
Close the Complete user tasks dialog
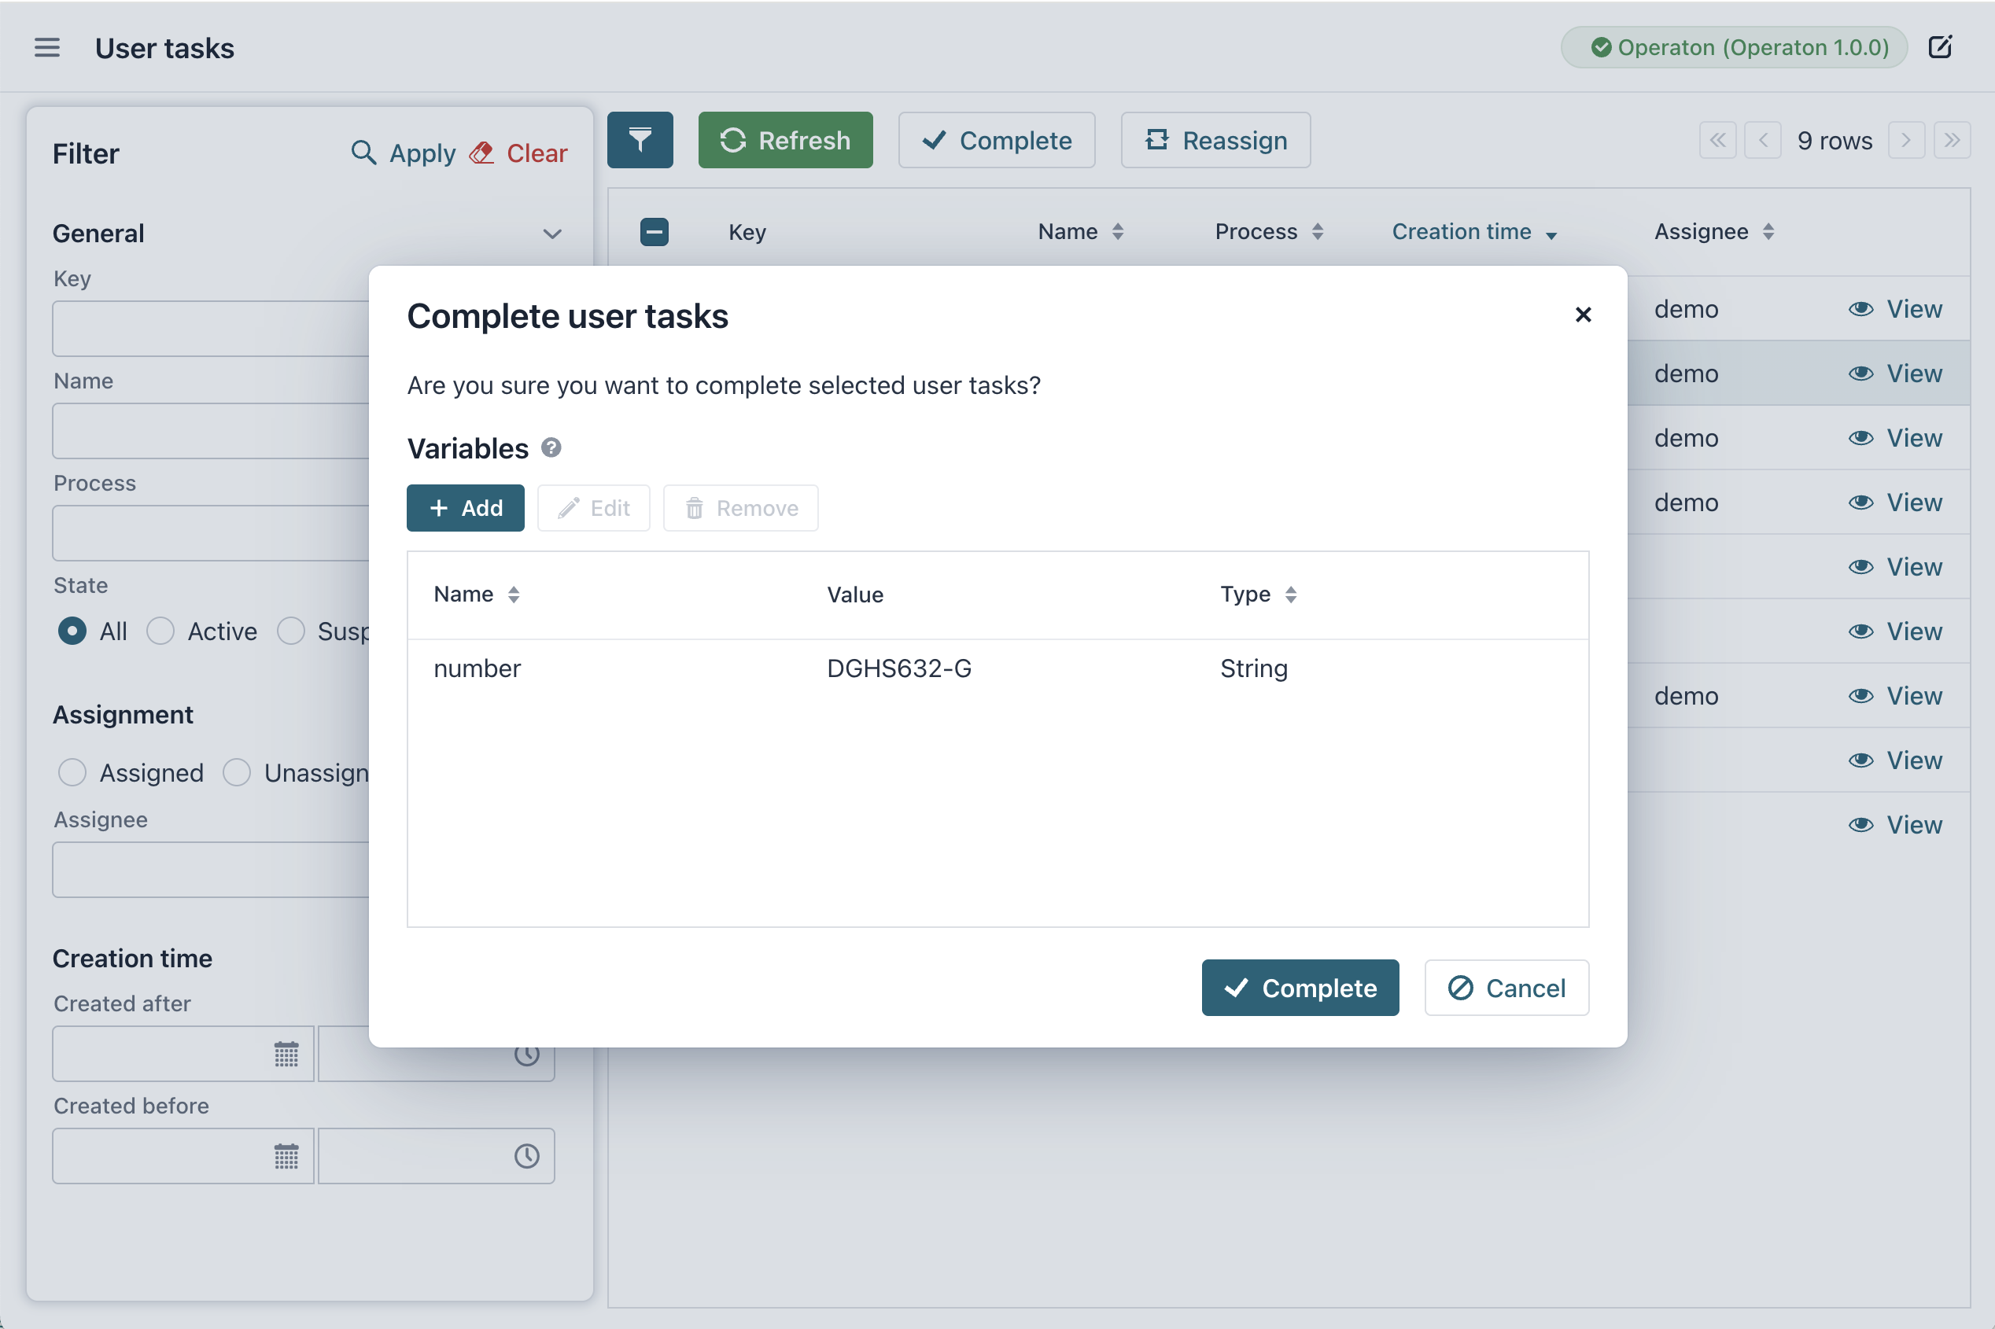[1582, 315]
